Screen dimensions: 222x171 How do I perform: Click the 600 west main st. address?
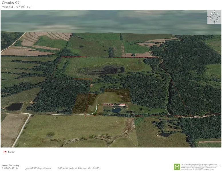[79, 168]
